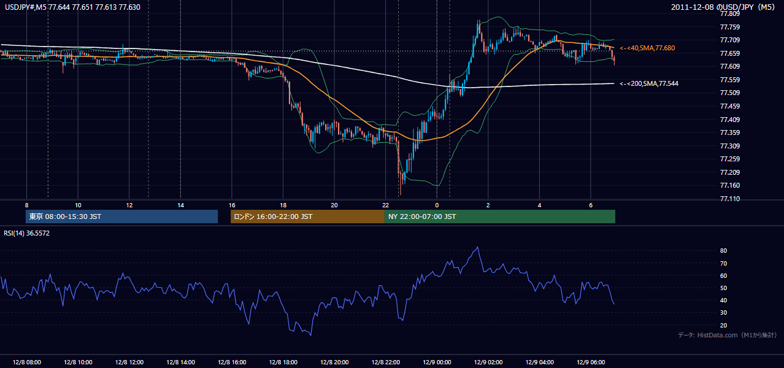This screenshot has width=784, height=368.
Task: Click hour label 16 on main chart axis
Action: click(232, 205)
